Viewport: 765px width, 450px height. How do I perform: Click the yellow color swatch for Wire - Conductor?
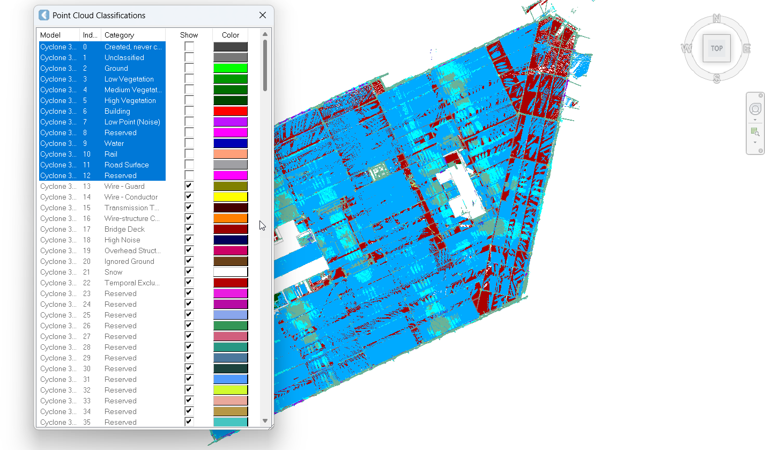pyautogui.click(x=231, y=197)
